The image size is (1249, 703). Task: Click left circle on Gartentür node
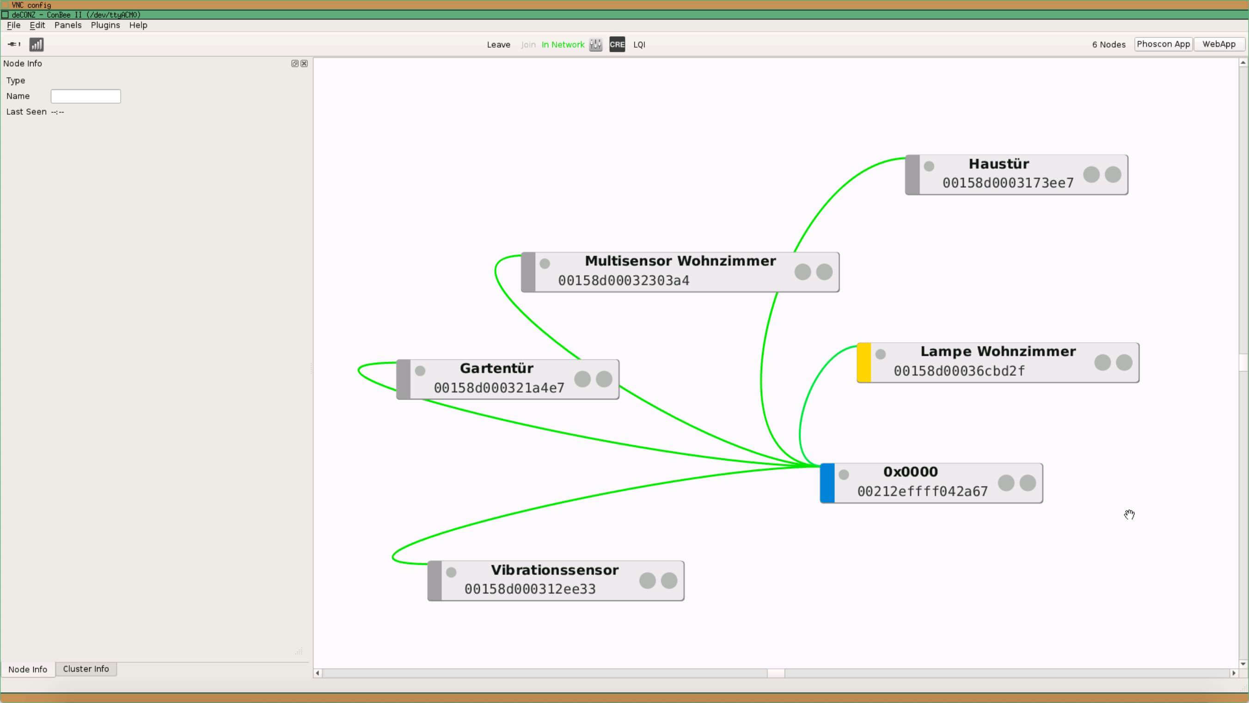coord(582,379)
